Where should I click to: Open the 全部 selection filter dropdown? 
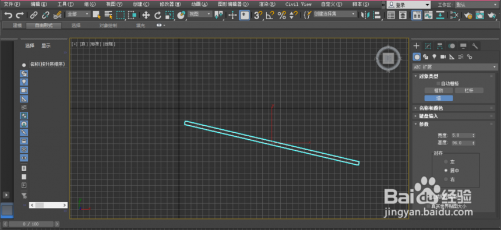78,14
